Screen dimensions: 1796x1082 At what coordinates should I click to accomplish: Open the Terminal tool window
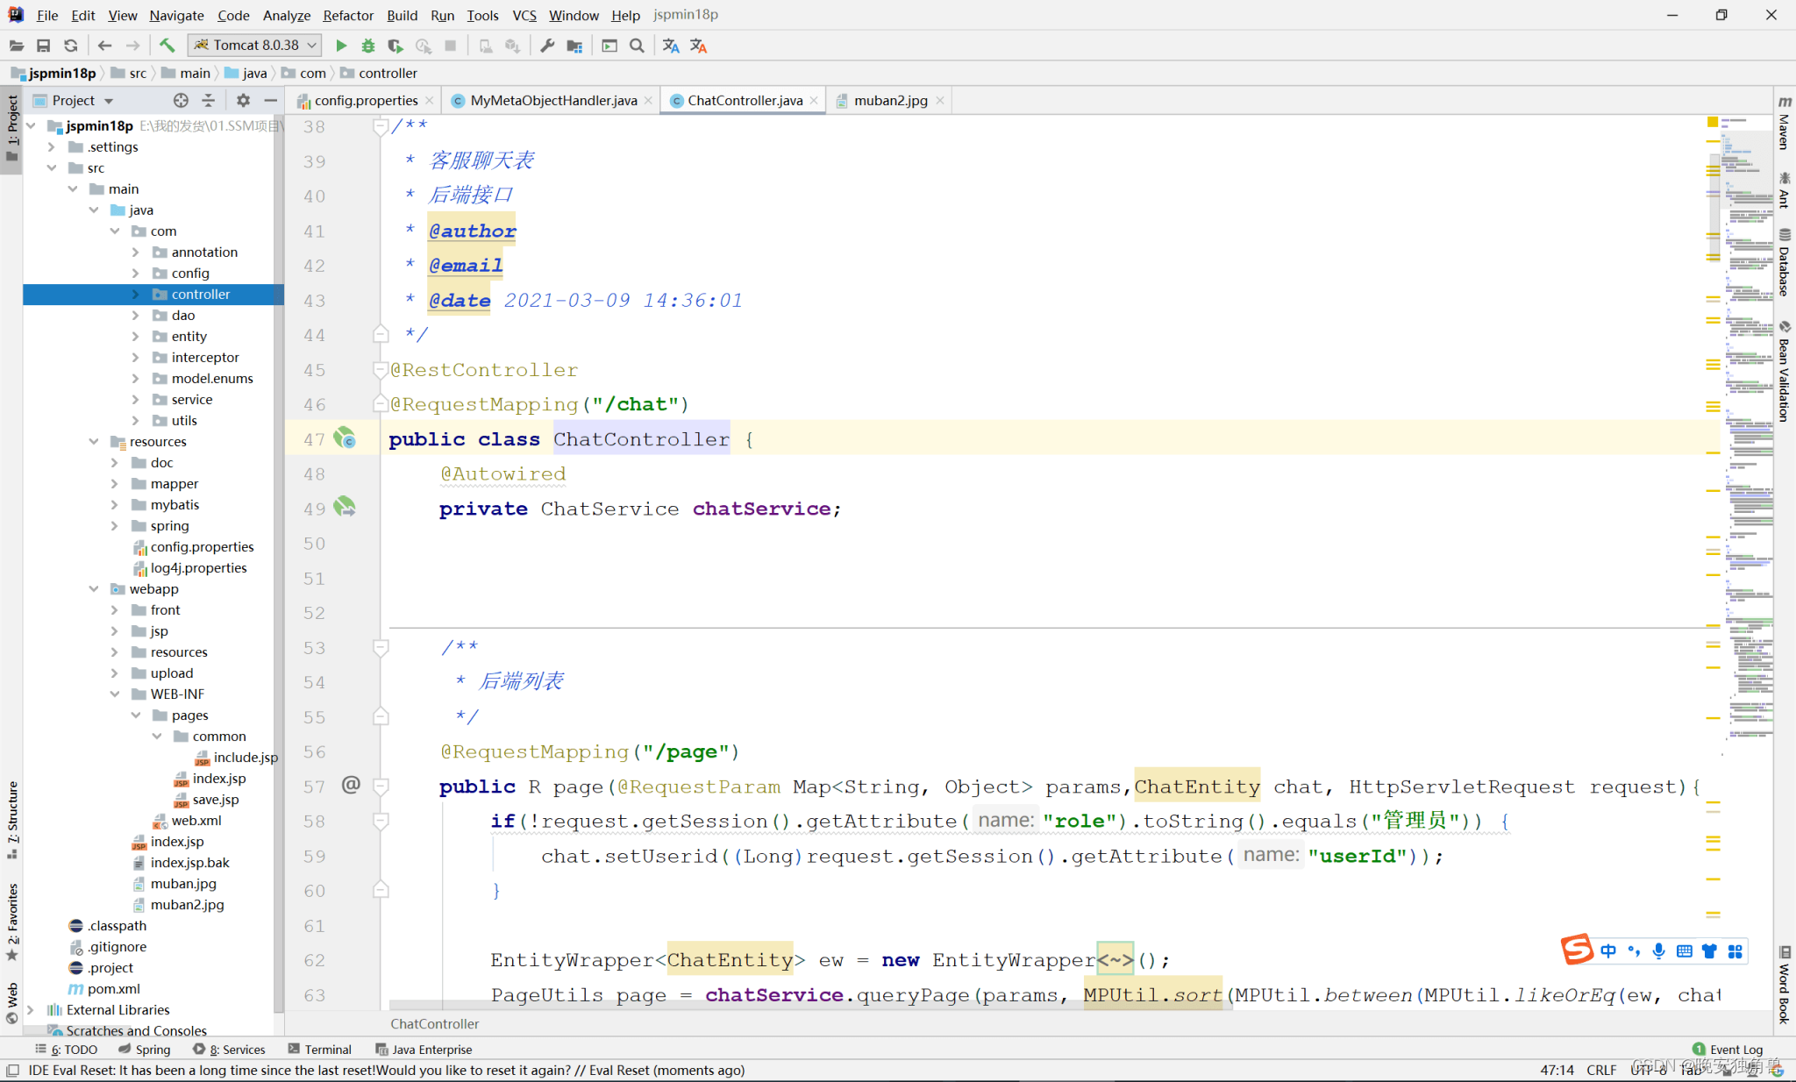point(326,1049)
